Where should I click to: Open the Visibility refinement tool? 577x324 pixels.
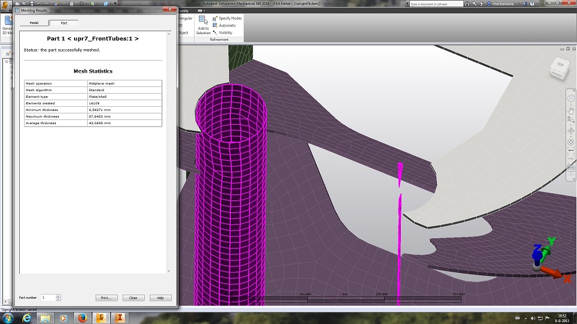tap(225, 33)
